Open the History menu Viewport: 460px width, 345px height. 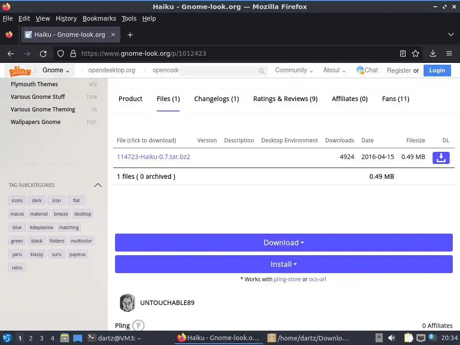(66, 18)
